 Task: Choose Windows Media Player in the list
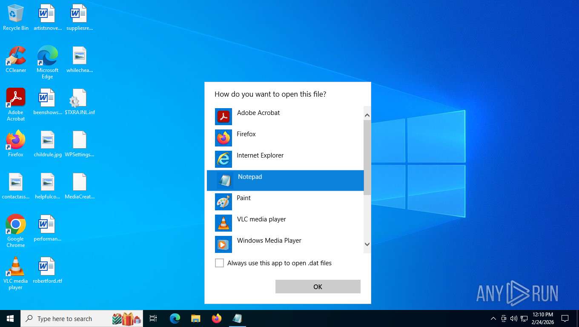click(285, 244)
